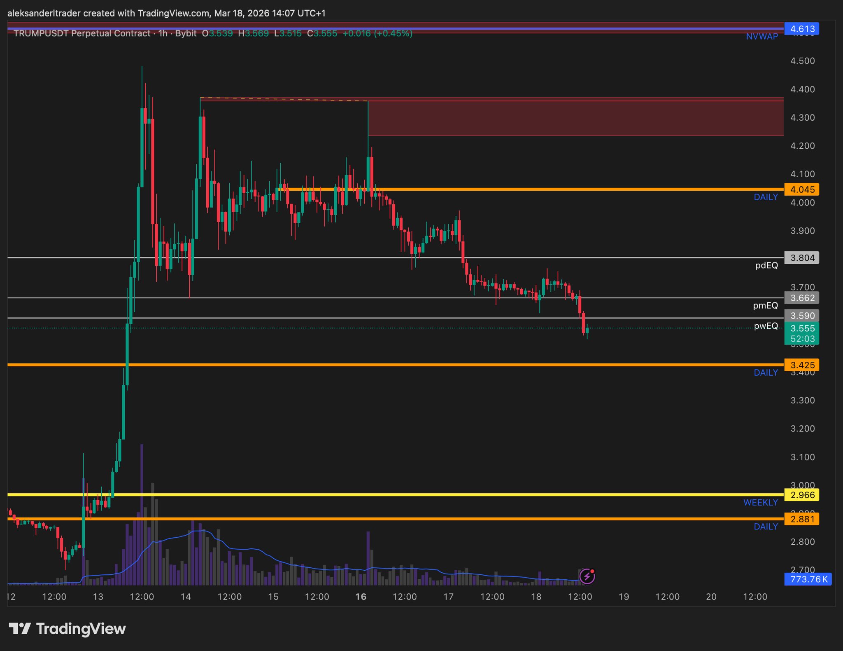Screen dimensions: 843x651
Task: Click the bold 16 date on time axis
Action: pos(361,597)
